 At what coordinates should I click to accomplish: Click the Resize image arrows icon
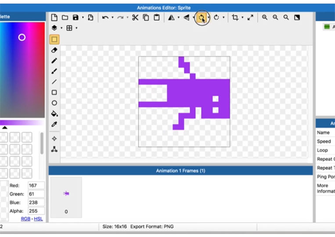click(250, 18)
